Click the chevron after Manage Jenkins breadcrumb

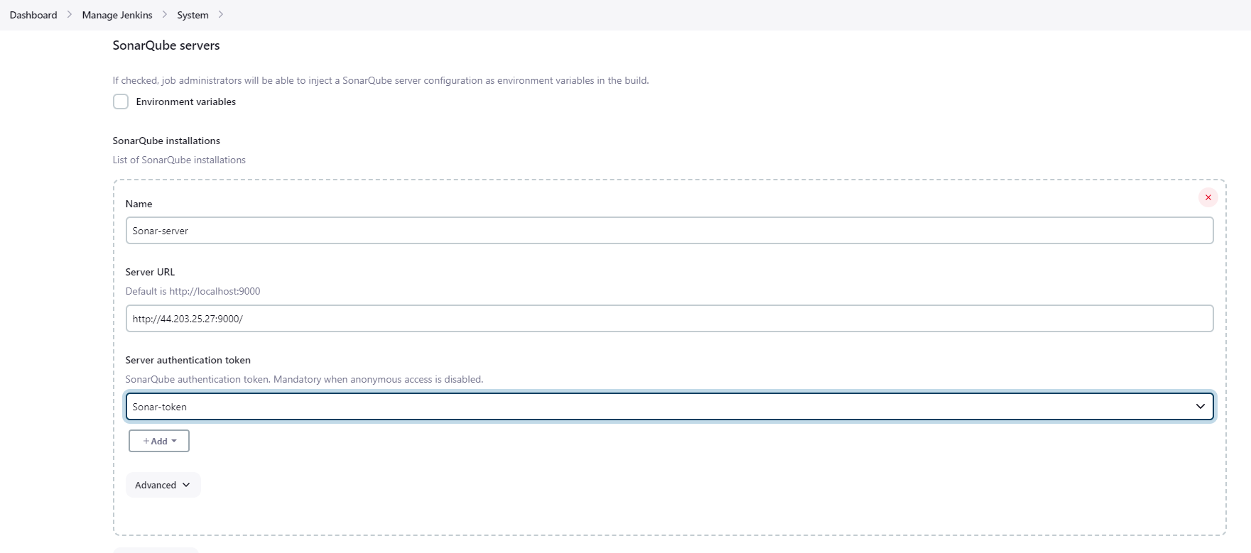[x=165, y=15]
